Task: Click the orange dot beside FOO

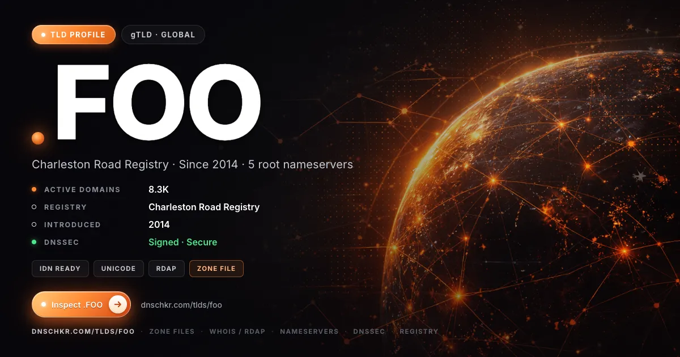Action: tap(38, 138)
